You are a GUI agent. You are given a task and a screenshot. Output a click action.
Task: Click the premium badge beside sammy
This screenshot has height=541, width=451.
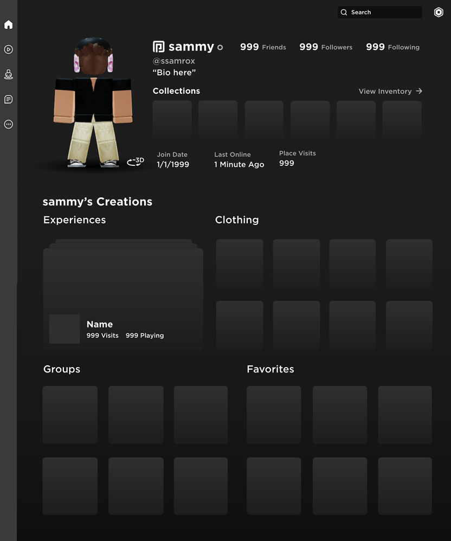coord(158,47)
